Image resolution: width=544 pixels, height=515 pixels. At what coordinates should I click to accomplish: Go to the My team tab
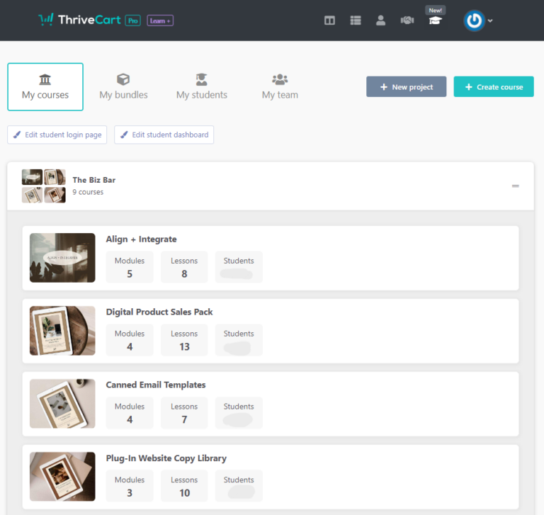pyautogui.click(x=280, y=86)
